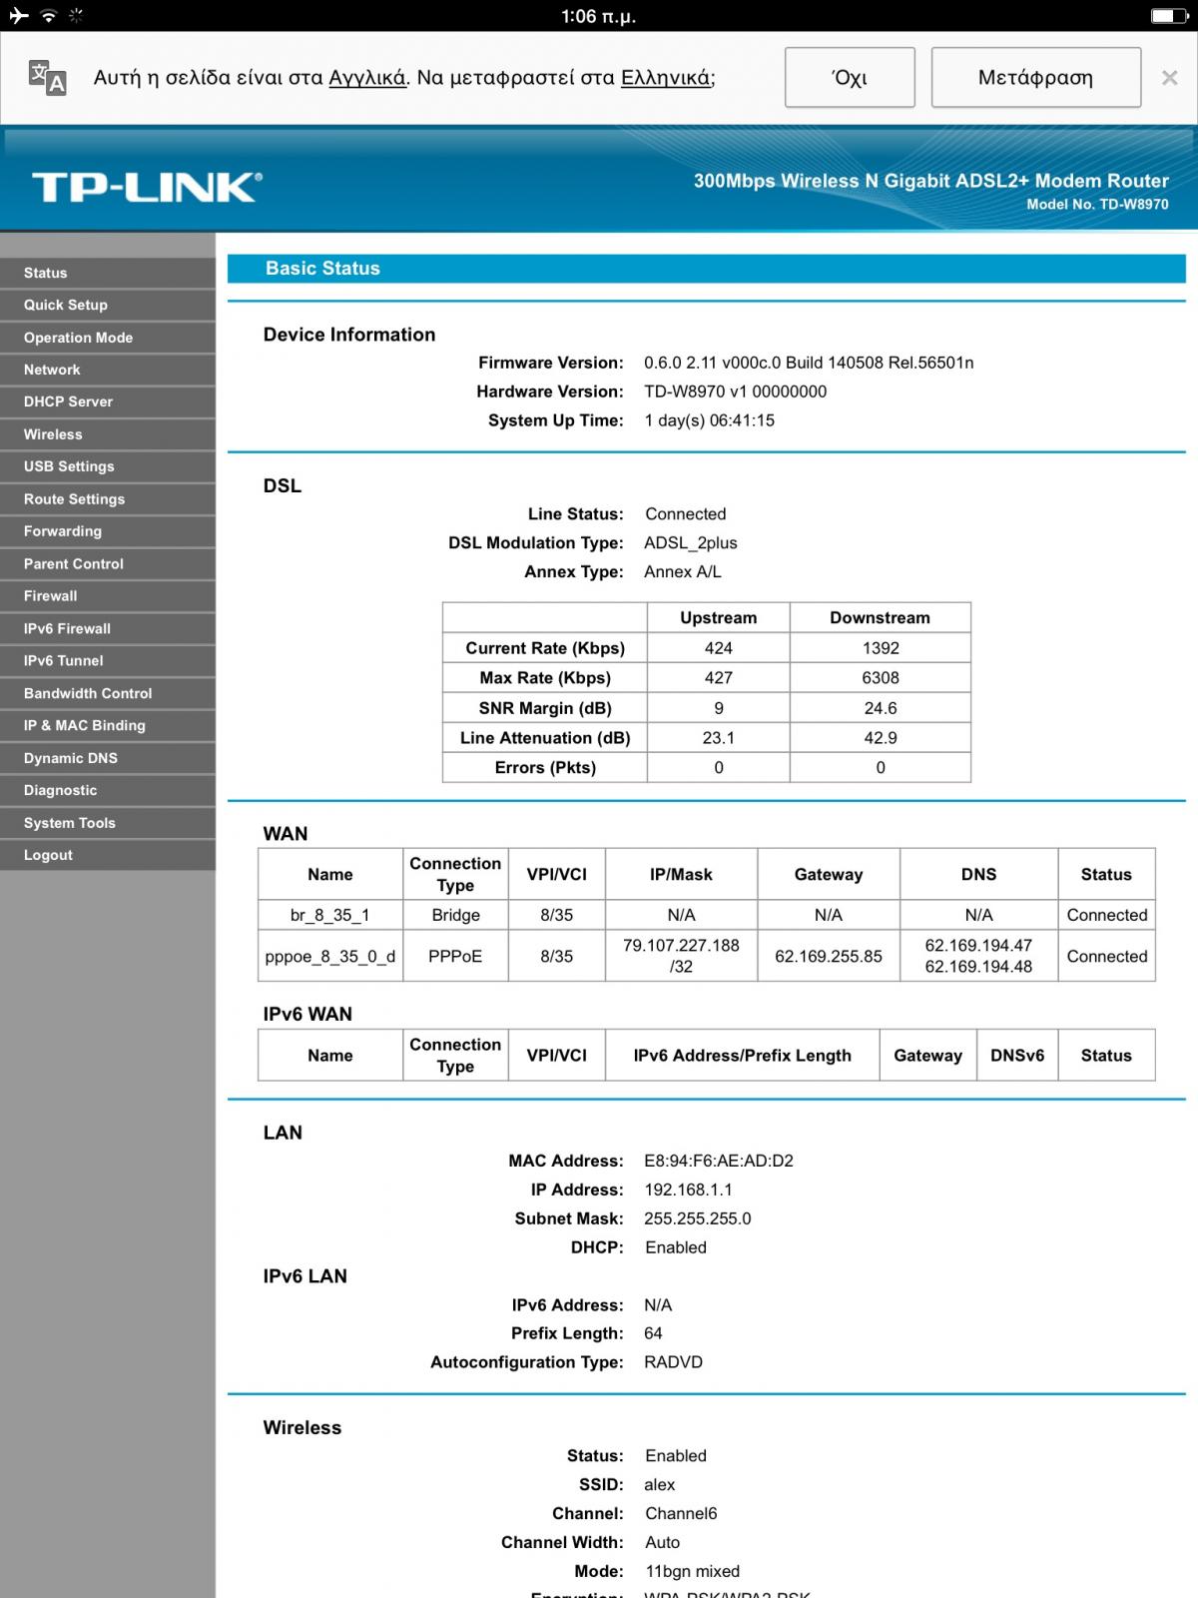Open the Ελληνικά language link
This screenshot has width=1198, height=1598.
[x=666, y=78]
